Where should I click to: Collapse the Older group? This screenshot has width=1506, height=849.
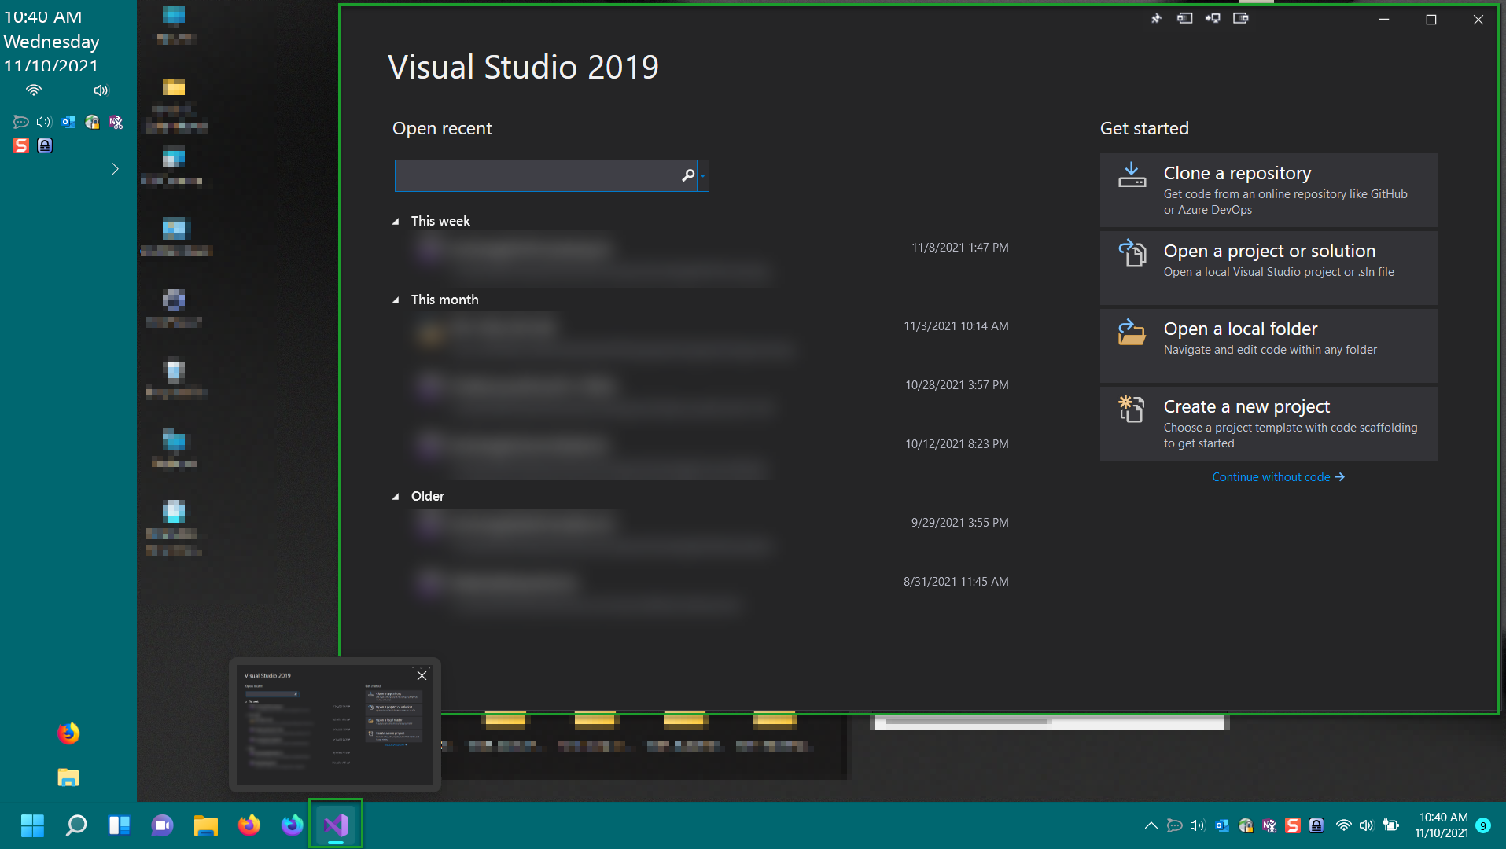(396, 497)
